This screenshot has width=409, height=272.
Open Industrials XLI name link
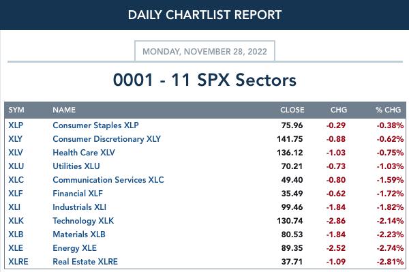pos(79,207)
